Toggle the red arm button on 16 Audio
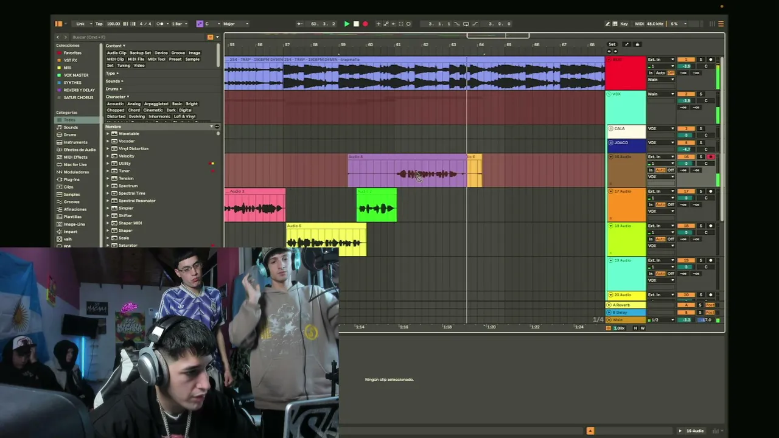The height and width of the screenshot is (438, 779). (x=710, y=157)
